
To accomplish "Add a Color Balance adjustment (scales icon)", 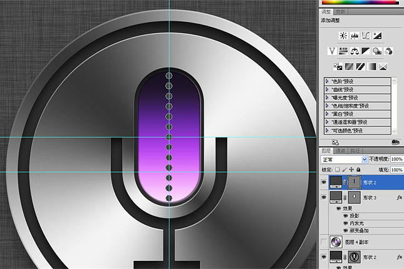I will [355, 51].
